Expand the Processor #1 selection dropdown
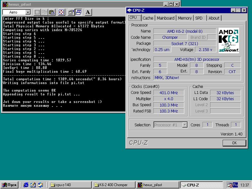 click(185, 125)
